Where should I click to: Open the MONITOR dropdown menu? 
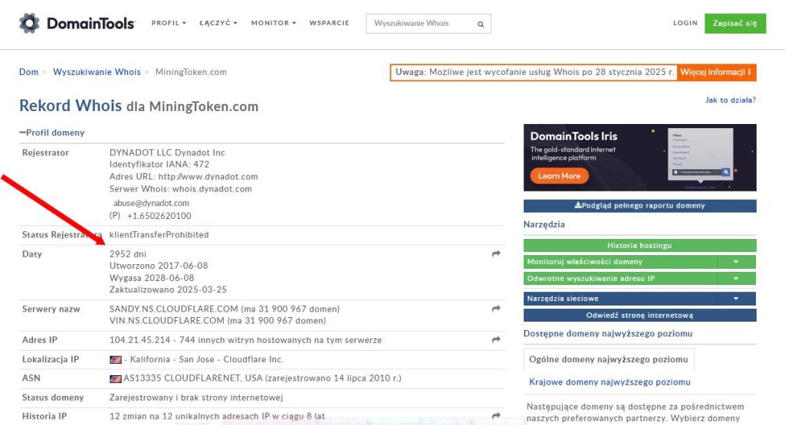pos(274,23)
